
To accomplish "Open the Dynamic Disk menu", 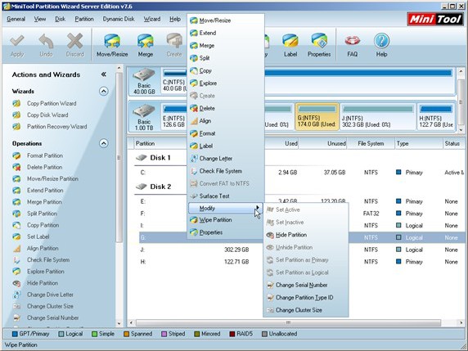I will (119, 19).
